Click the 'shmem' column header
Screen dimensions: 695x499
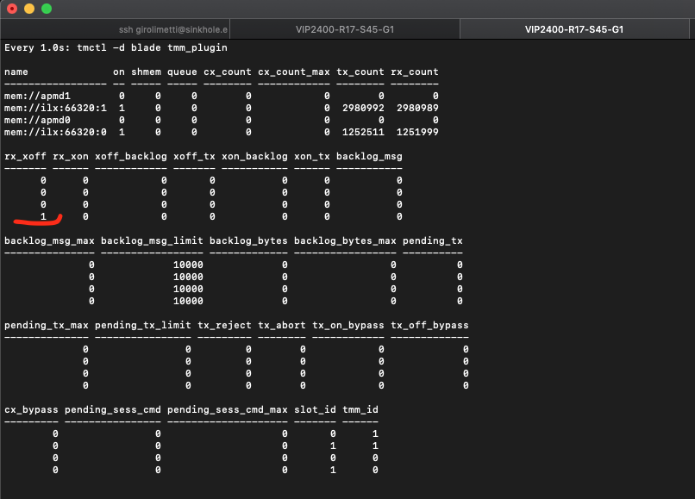(x=147, y=72)
